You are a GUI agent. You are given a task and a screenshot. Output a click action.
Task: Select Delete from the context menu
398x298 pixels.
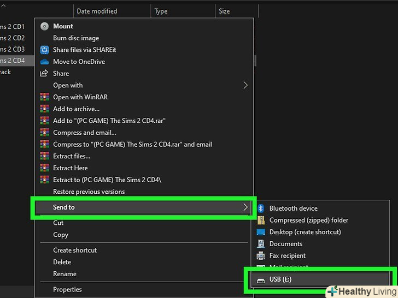[144, 262]
